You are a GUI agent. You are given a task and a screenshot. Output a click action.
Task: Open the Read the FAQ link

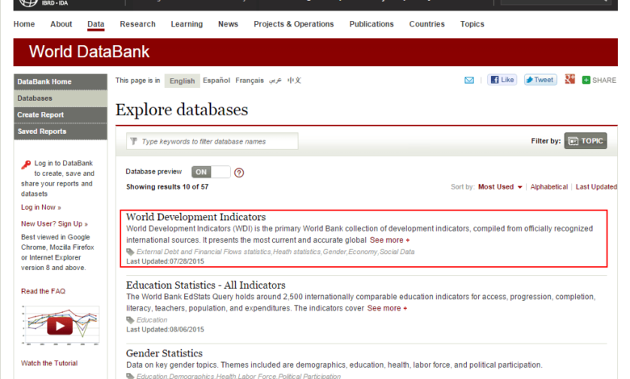(43, 291)
